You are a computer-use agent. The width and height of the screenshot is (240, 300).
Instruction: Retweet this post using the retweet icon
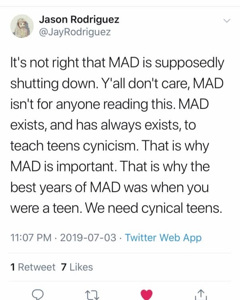point(93,294)
